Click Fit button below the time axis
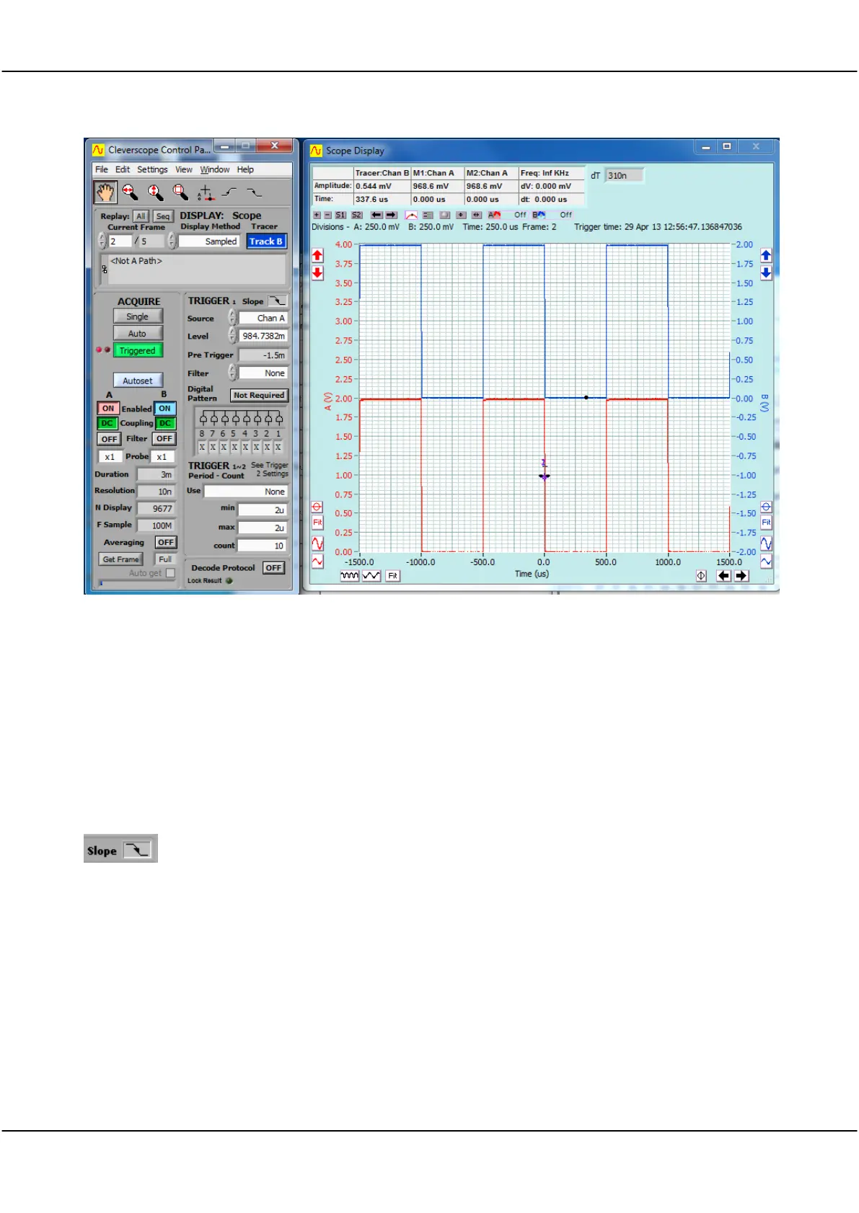 pos(392,576)
